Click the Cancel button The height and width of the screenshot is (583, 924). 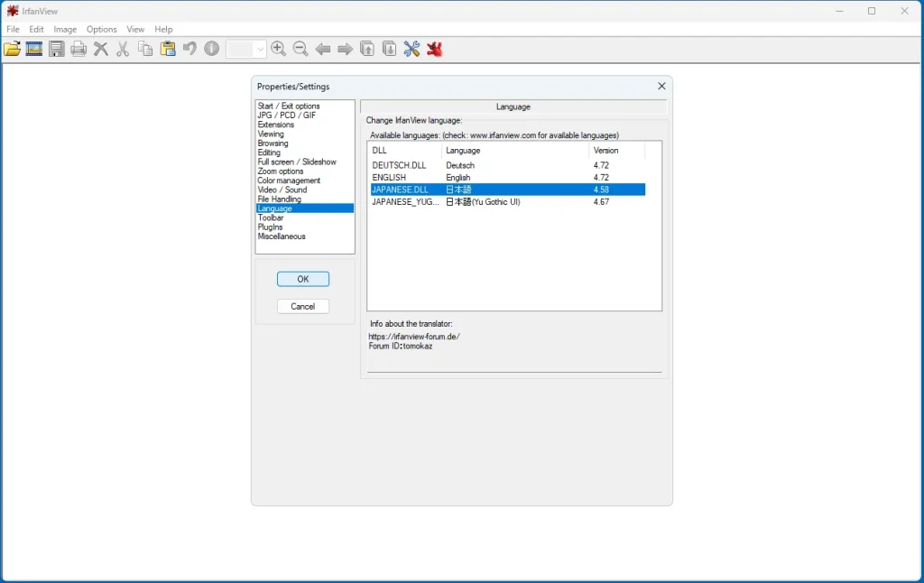point(303,307)
